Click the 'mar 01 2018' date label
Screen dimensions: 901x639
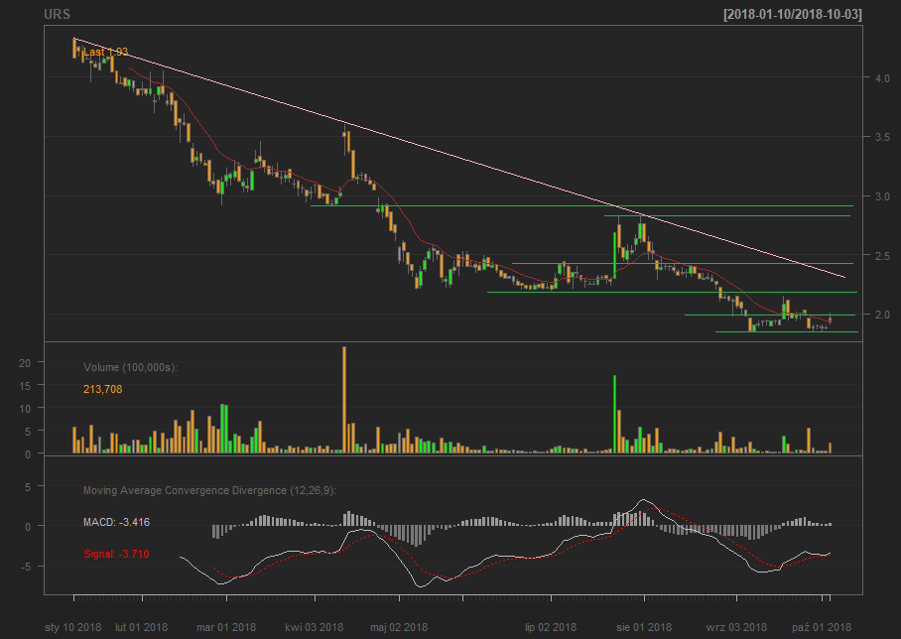pos(226,627)
